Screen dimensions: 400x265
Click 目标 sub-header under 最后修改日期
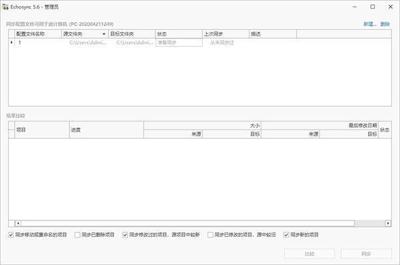point(349,134)
